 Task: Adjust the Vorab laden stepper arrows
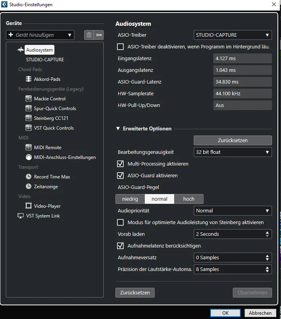pos(267,234)
